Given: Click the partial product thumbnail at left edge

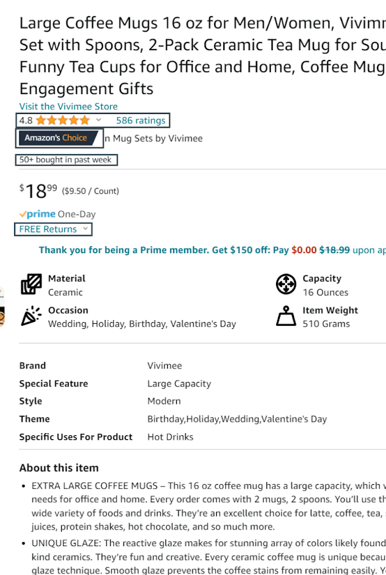Looking at the screenshot, I should [x=2, y=307].
